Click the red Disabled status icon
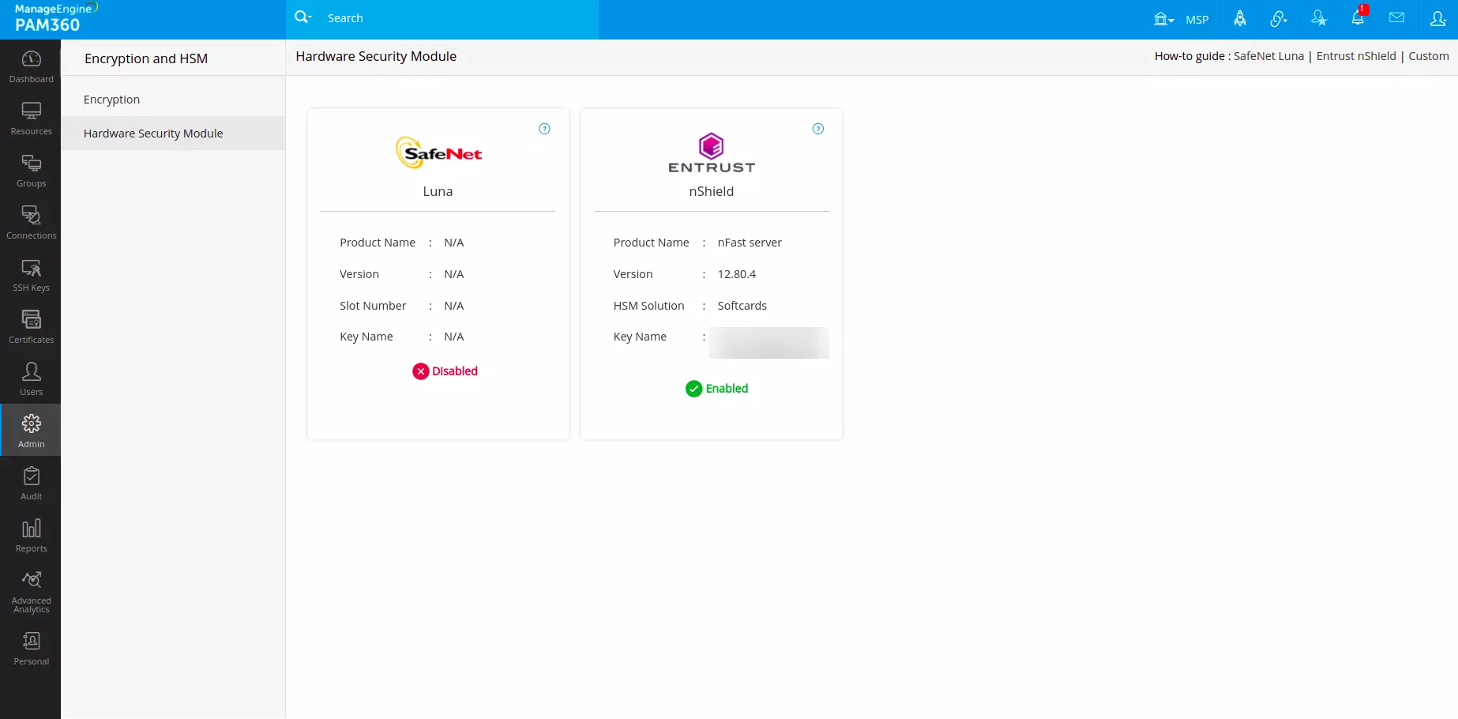 click(421, 371)
